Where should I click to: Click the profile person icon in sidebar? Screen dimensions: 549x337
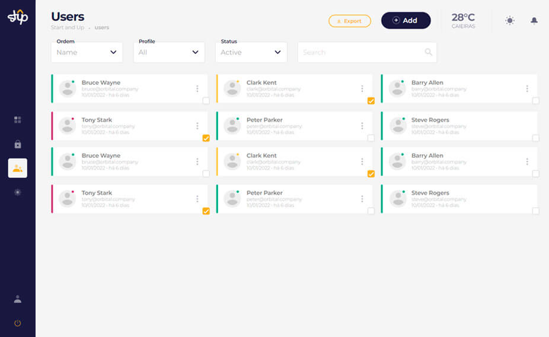[17, 299]
